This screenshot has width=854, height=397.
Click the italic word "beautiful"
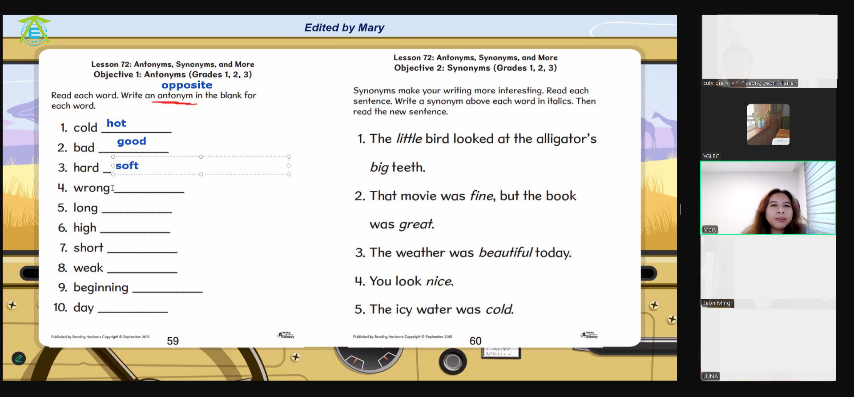[x=505, y=253]
